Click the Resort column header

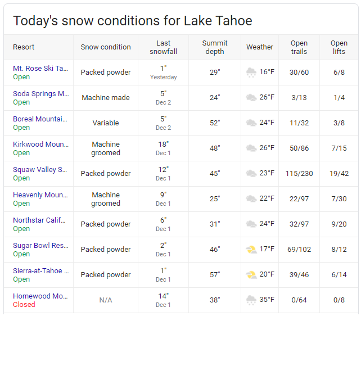[24, 47]
